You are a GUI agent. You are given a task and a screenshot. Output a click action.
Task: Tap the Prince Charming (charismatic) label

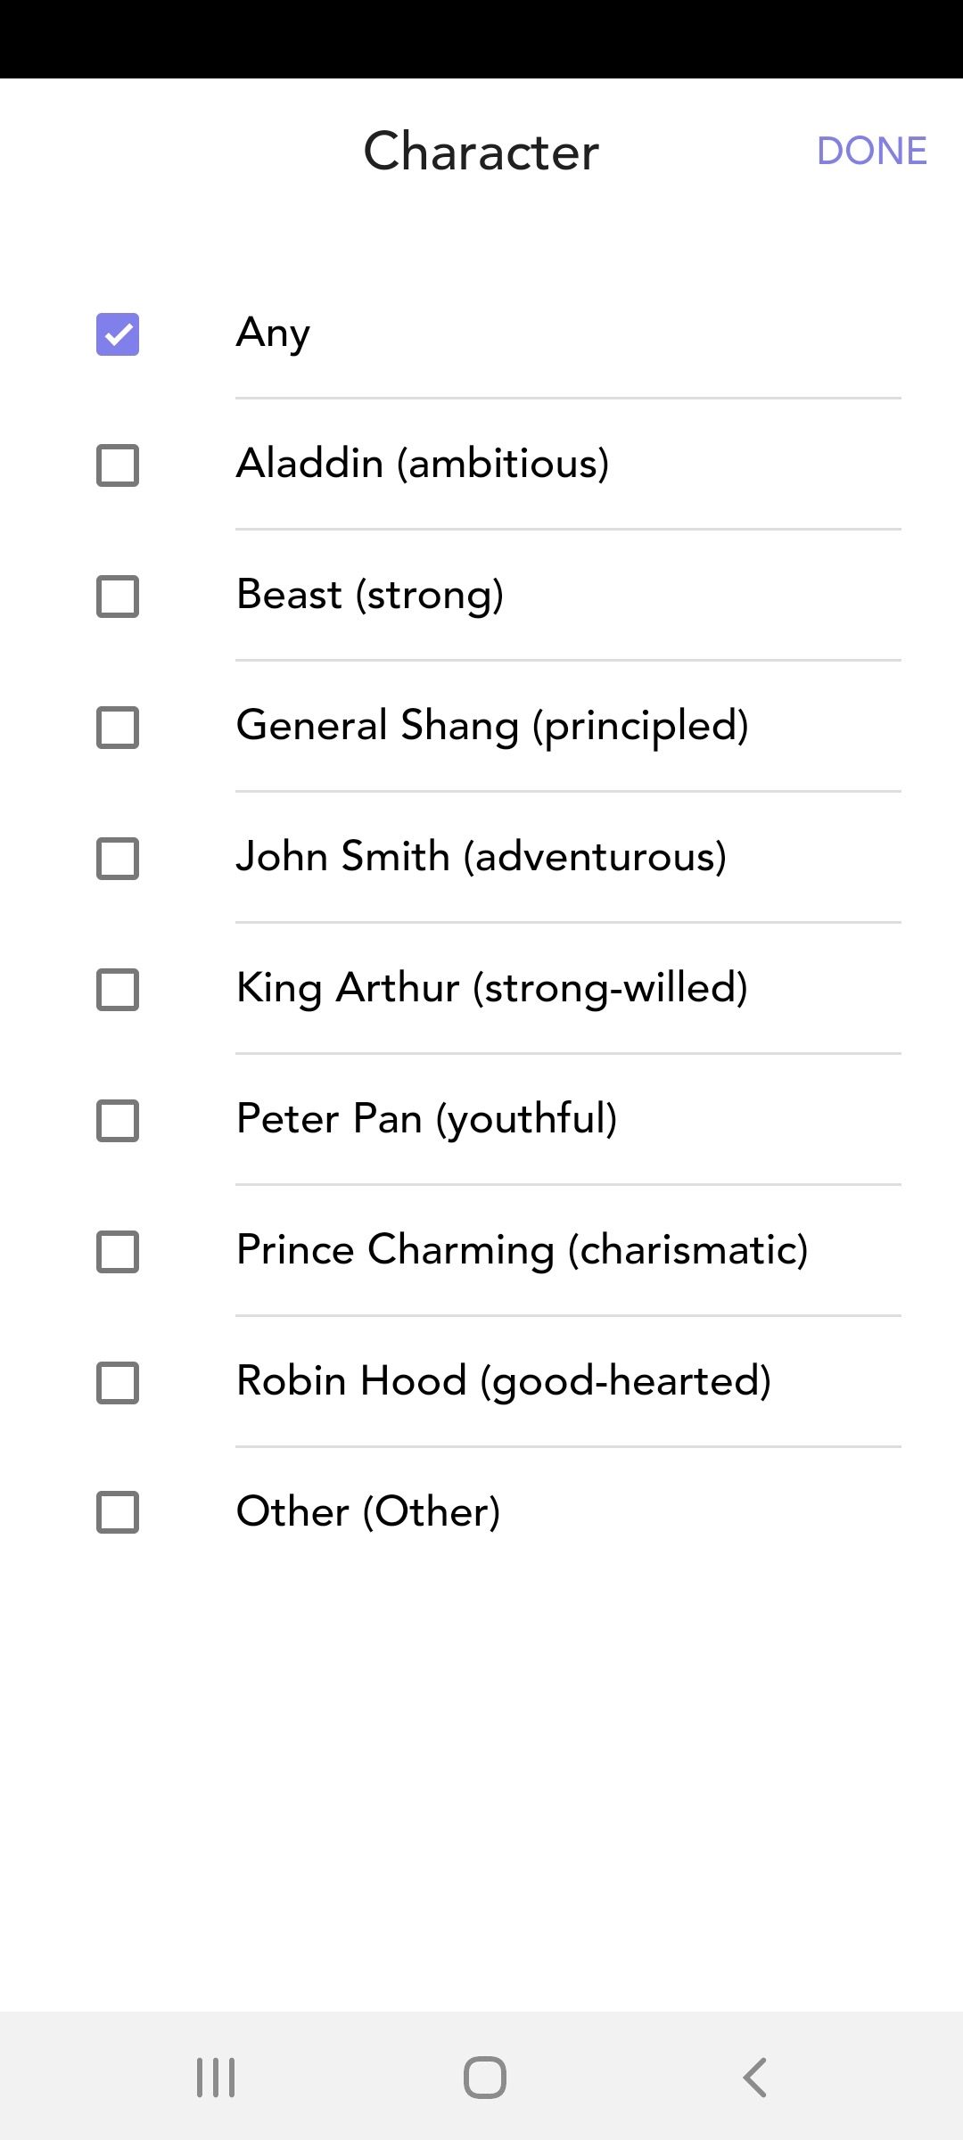tap(522, 1250)
